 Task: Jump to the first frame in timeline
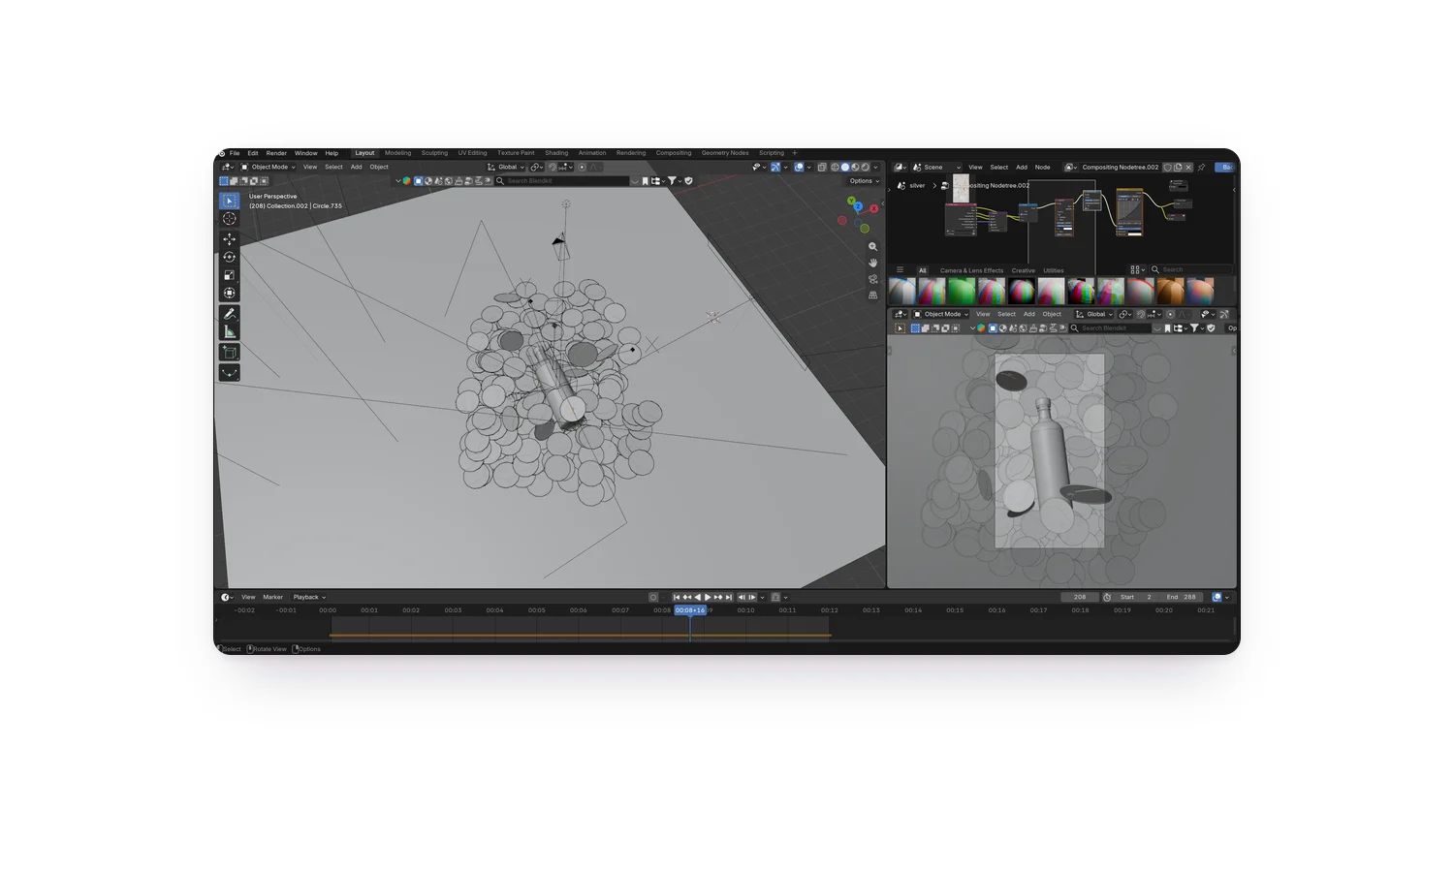[x=677, y=597]
